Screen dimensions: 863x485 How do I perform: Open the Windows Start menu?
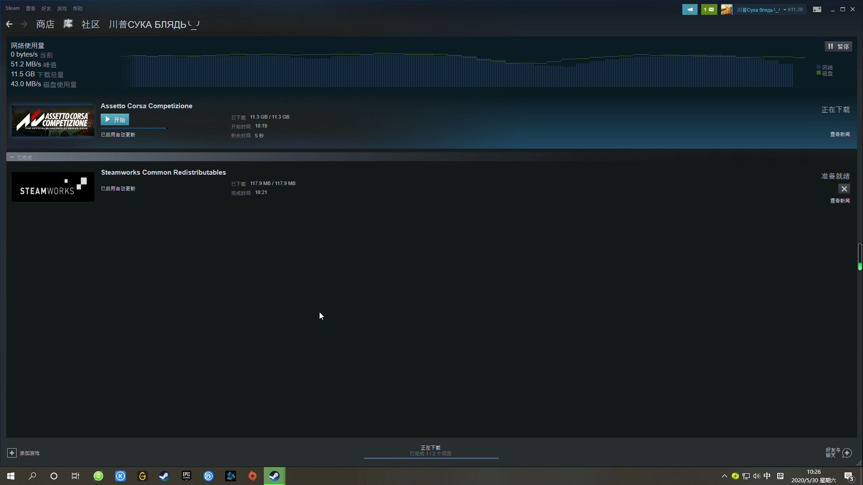point(11,476)
